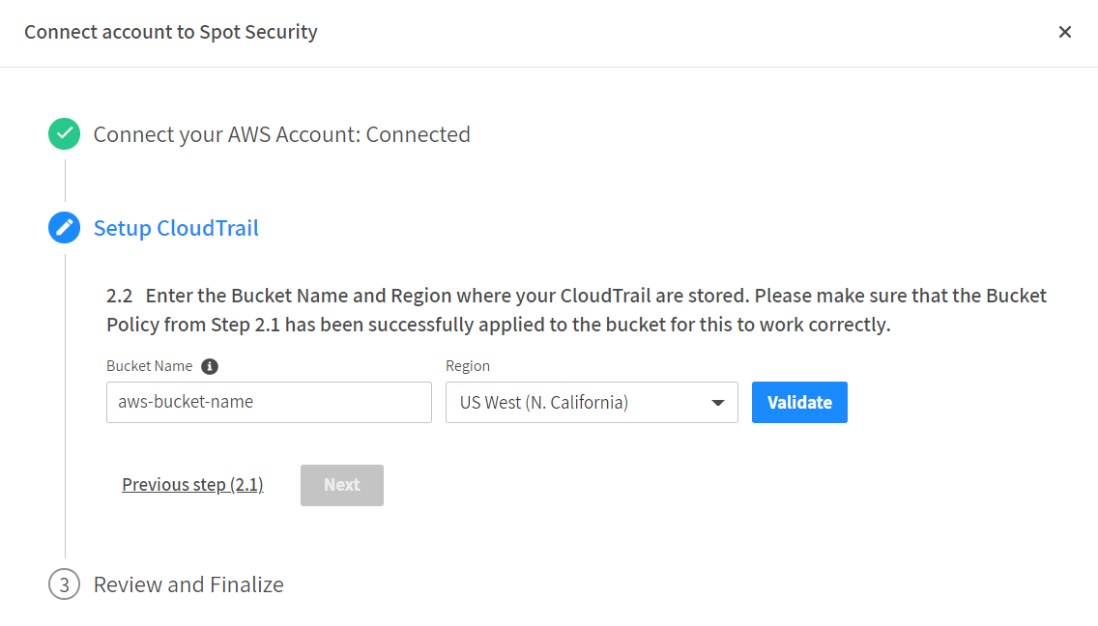The height and width of the screenshot is (626, 1098).
Task: Go back via Previous step (2.1) link
Action: tap(192, 485)
